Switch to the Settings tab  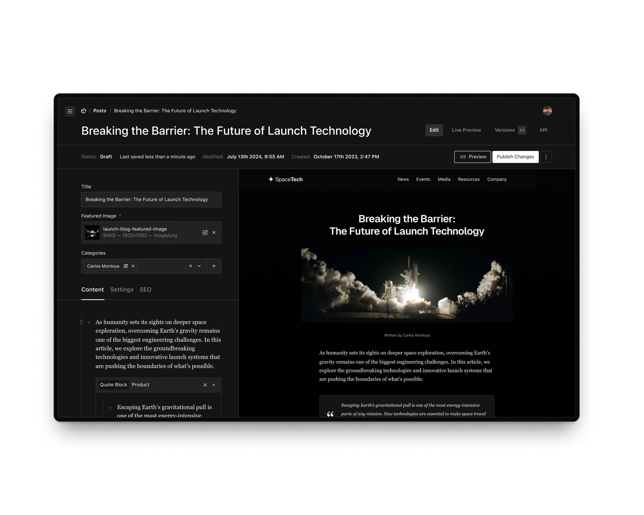122,289
